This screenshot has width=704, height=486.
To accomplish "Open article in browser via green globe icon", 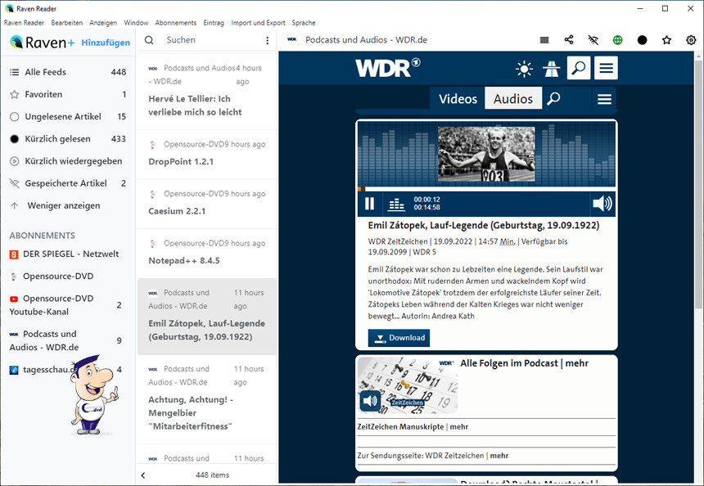I will click(x=618, y=40).
